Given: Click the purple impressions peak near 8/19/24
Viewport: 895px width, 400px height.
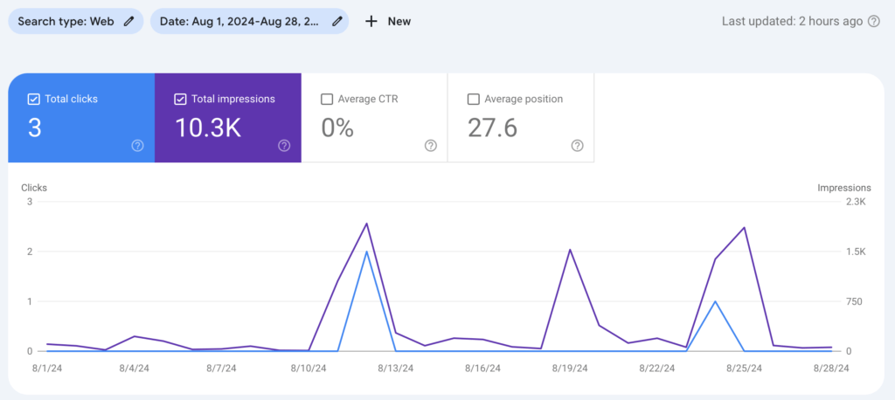Looking at the screenshot, I should pos(570,250).
